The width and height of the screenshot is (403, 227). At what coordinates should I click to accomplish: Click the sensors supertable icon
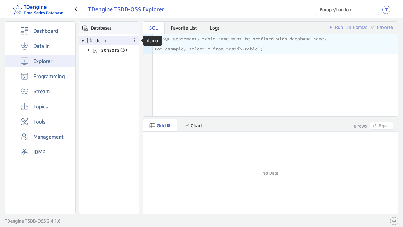(x=95, y=50)
